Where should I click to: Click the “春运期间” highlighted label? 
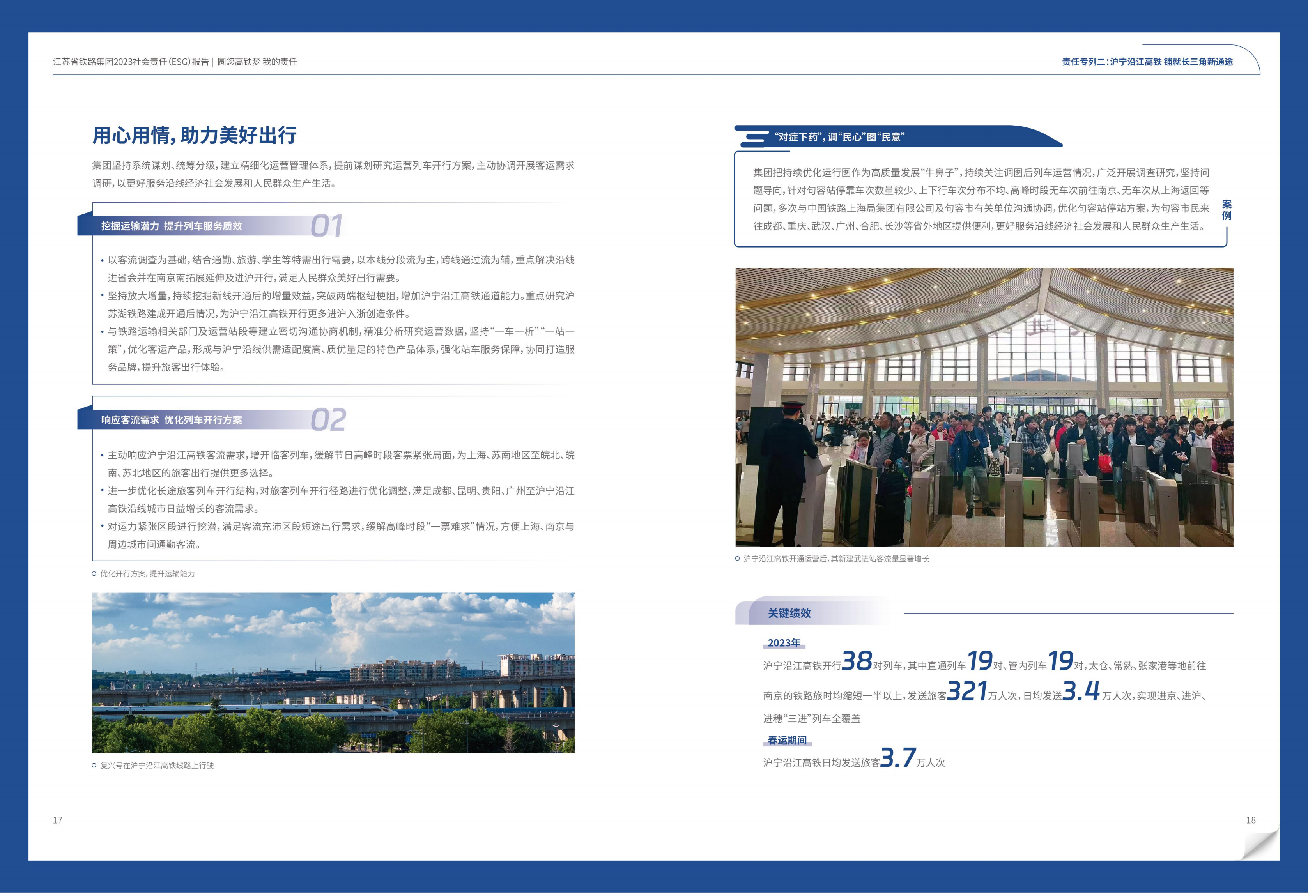(x=787, y=741)
